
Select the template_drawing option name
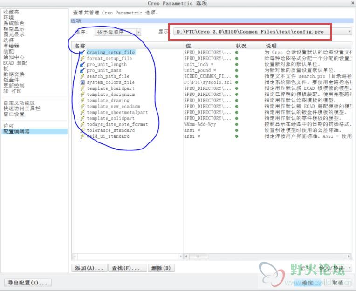(x=108, y=100)
